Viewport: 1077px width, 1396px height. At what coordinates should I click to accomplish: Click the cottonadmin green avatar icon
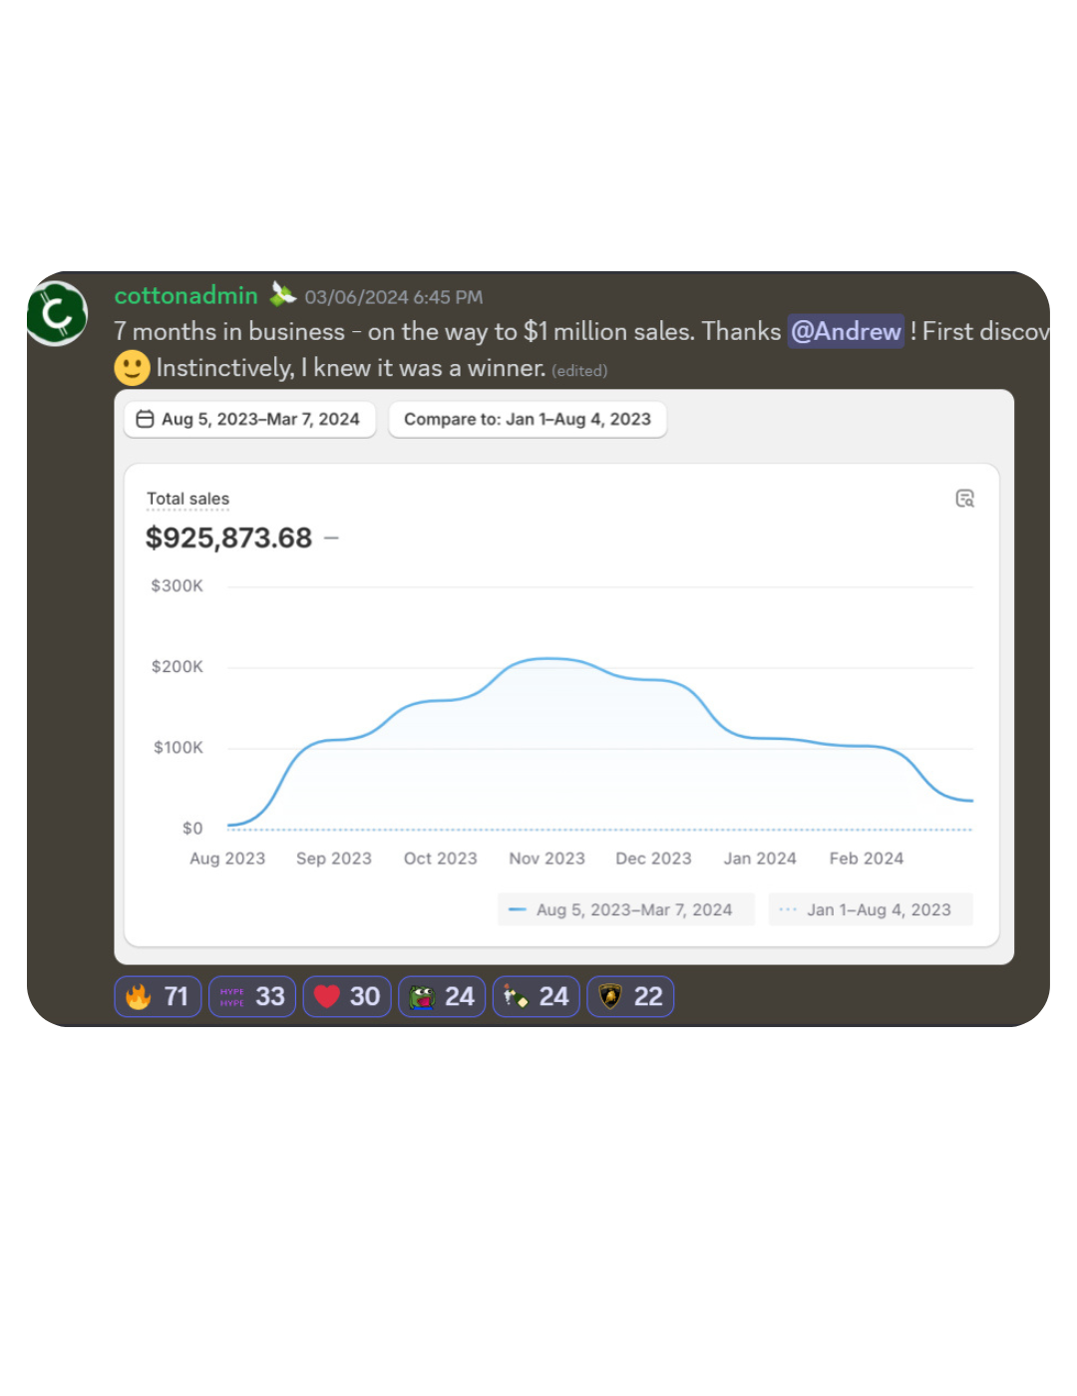pos(58,313)
